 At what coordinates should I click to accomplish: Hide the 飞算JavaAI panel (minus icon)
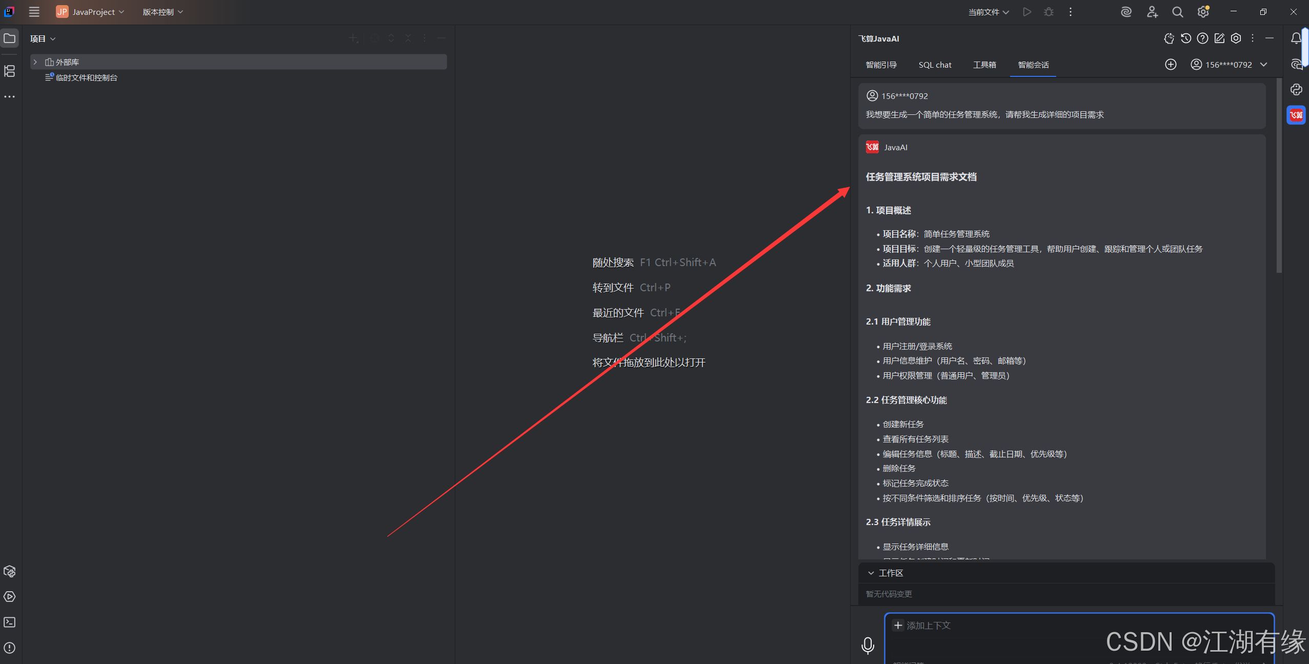click(1270, 38)
